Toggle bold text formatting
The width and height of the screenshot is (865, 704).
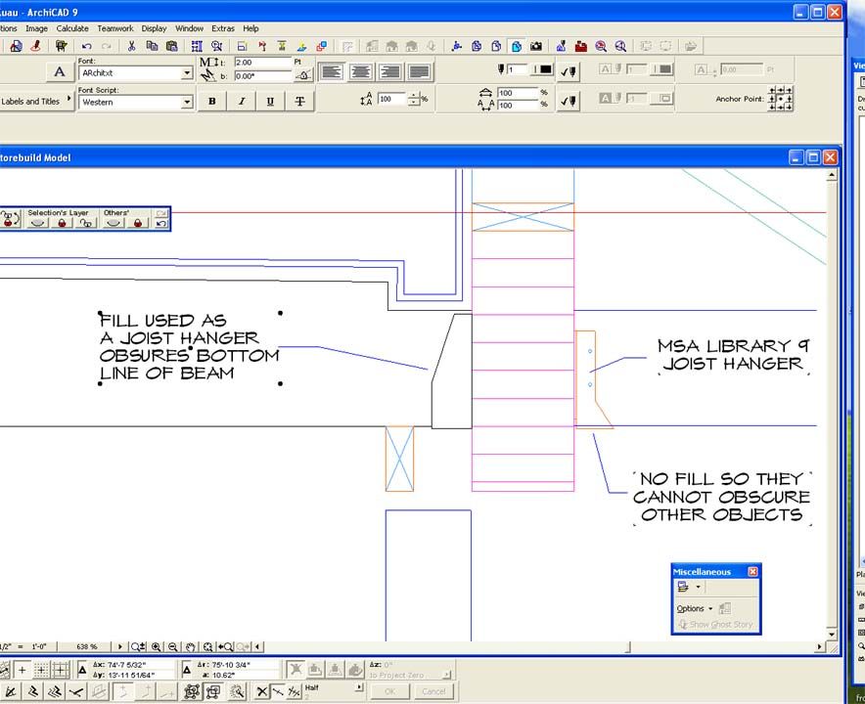pyautogui.click(x=211, y=101)
